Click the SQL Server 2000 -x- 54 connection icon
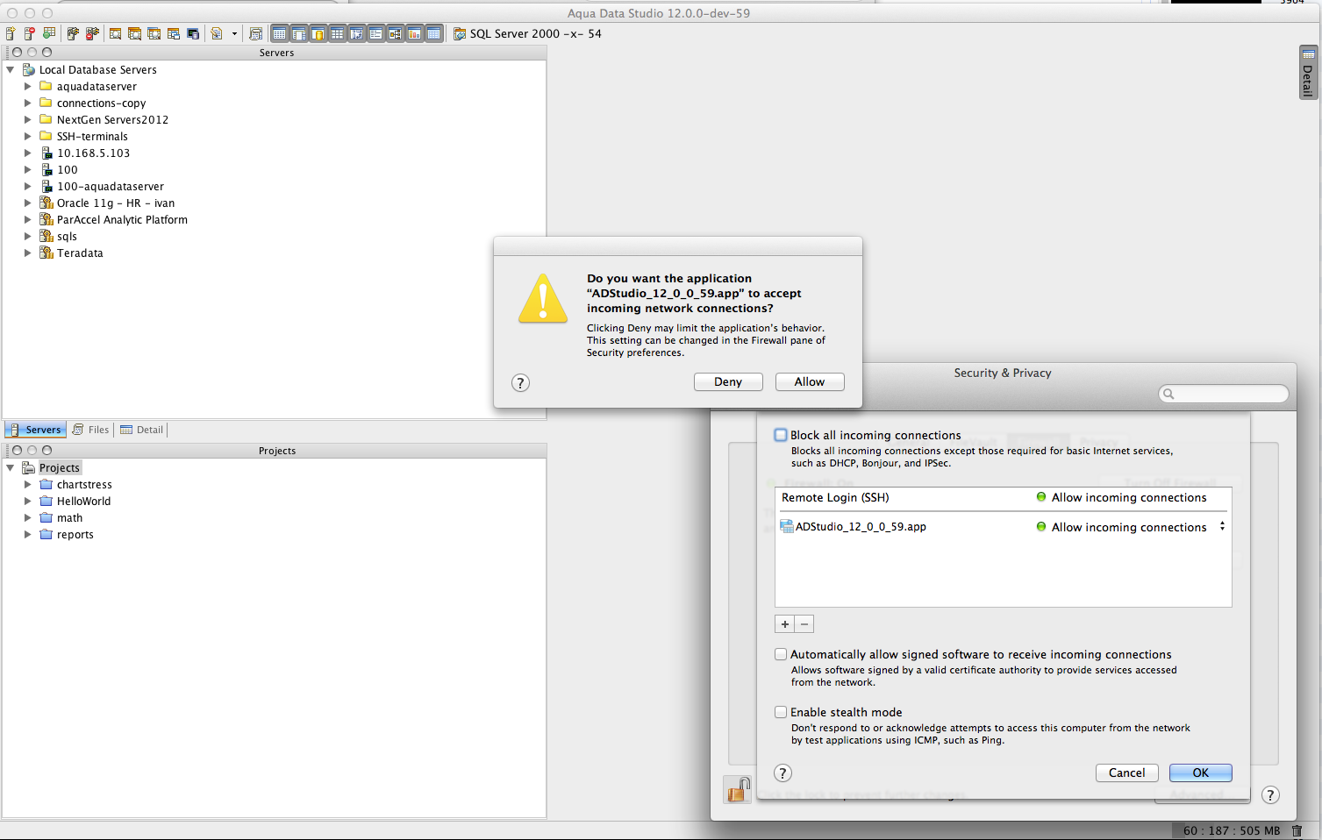This screenshot has height=840, width=1322. (460, 33)
